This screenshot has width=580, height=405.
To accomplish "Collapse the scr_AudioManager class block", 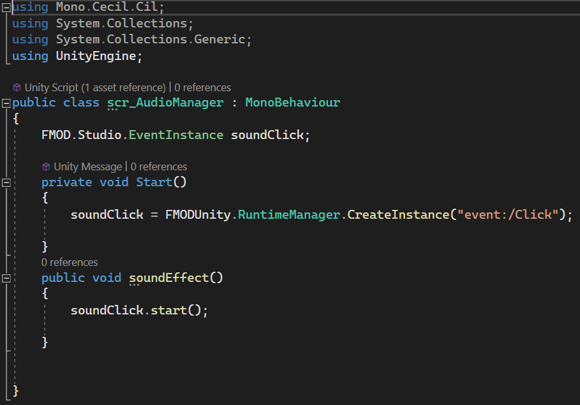I will [6, 103].
